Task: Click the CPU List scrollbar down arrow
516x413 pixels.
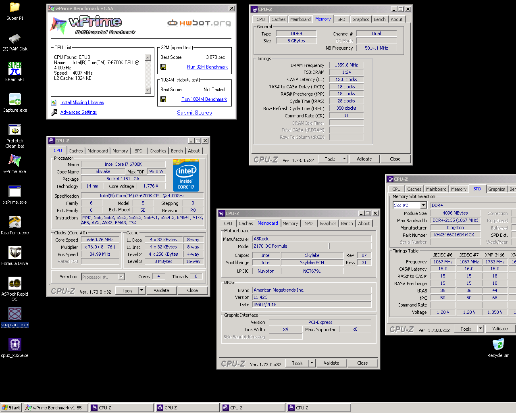Action: point(148,91)
